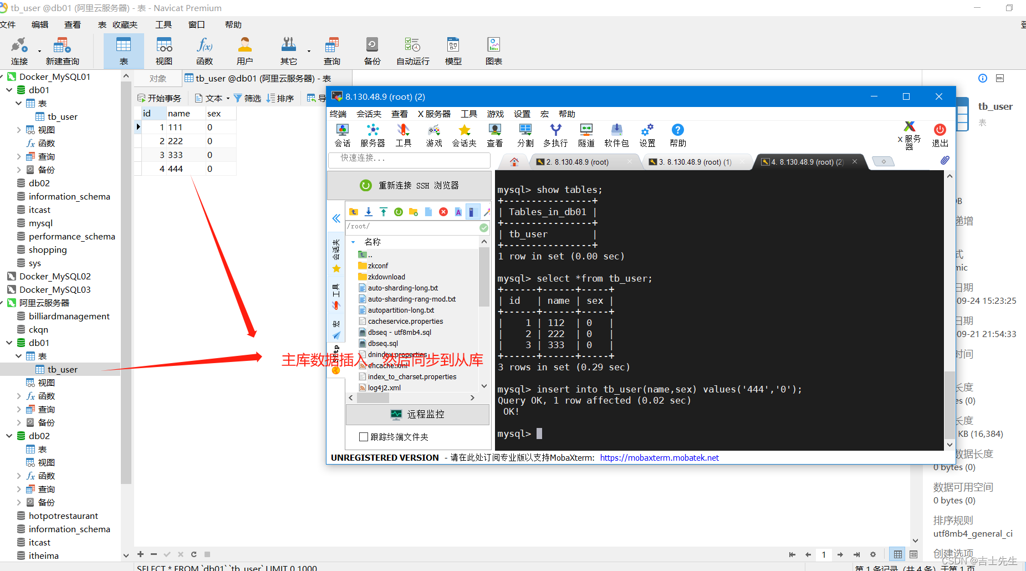
Task: Click the 排序 sort button
Action: pyautogui.click(x=280, y=98)
